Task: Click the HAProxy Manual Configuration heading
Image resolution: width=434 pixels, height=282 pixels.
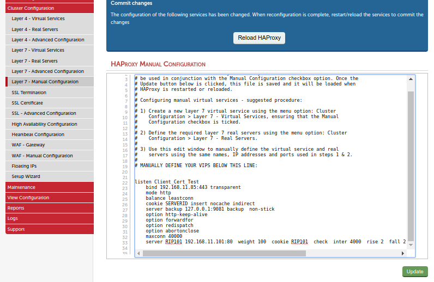Action: click(158, 64)
